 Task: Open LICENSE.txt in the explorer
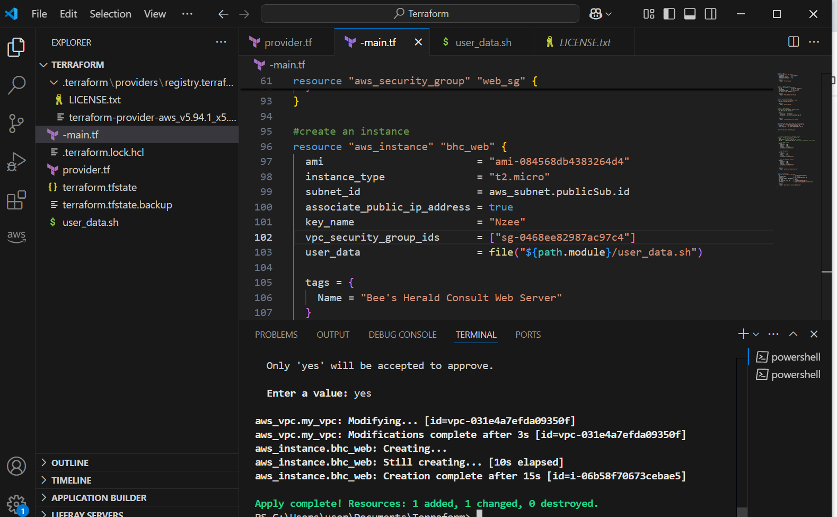(137, 100)
